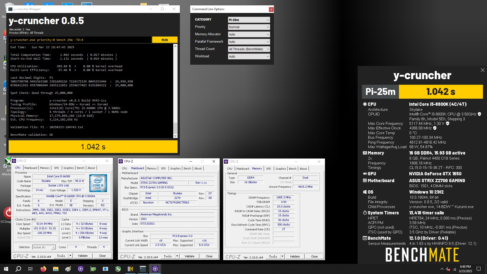Click Validate in right CPU-Z window
Viewport: 487px width, 274px height.
tap(295, 256)
